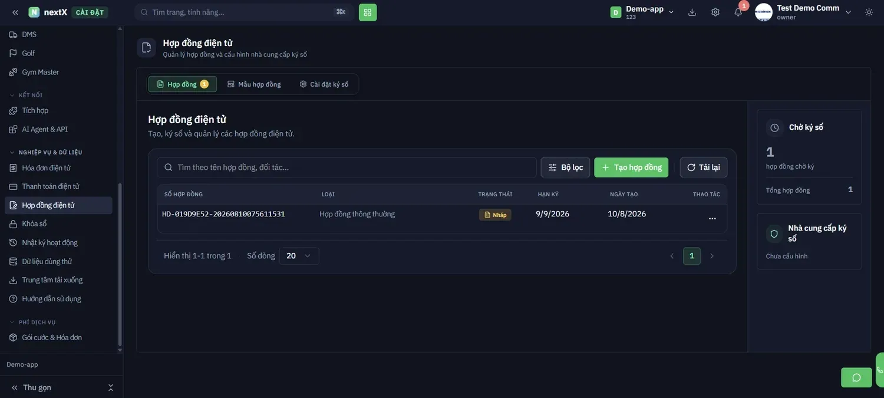Open Gói cước & Hóa đơn
The width and height of the screenshot is (884, 398).
[59, 337]
